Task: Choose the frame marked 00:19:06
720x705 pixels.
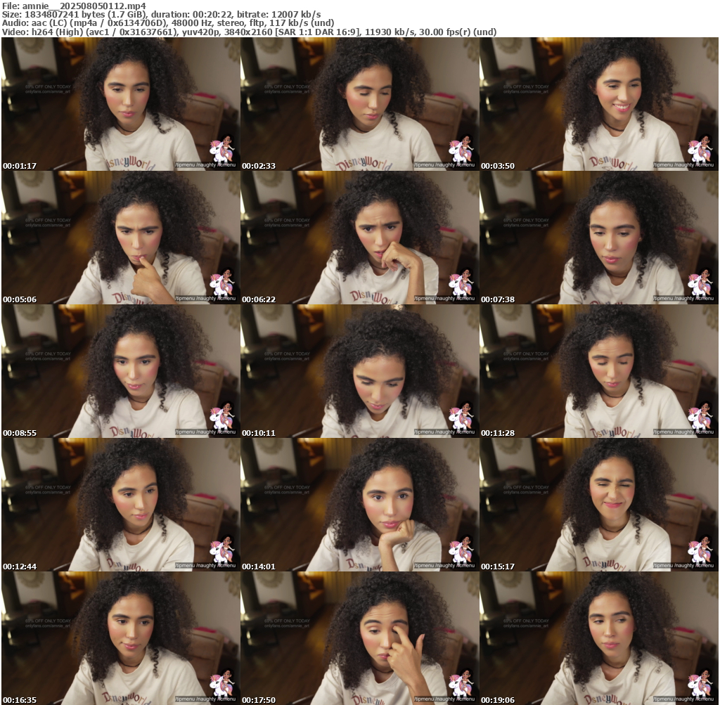Action: 599,638
